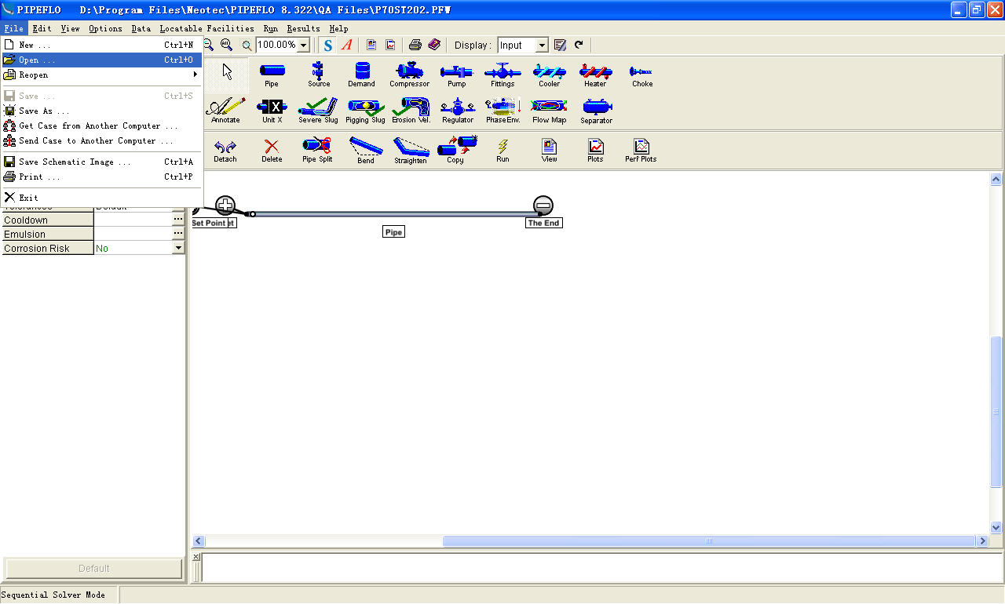Image resolution: width=1005 pixels, height=604 pixels.
Task: Click the help book toolbar icon
Action: click(434, 45)
